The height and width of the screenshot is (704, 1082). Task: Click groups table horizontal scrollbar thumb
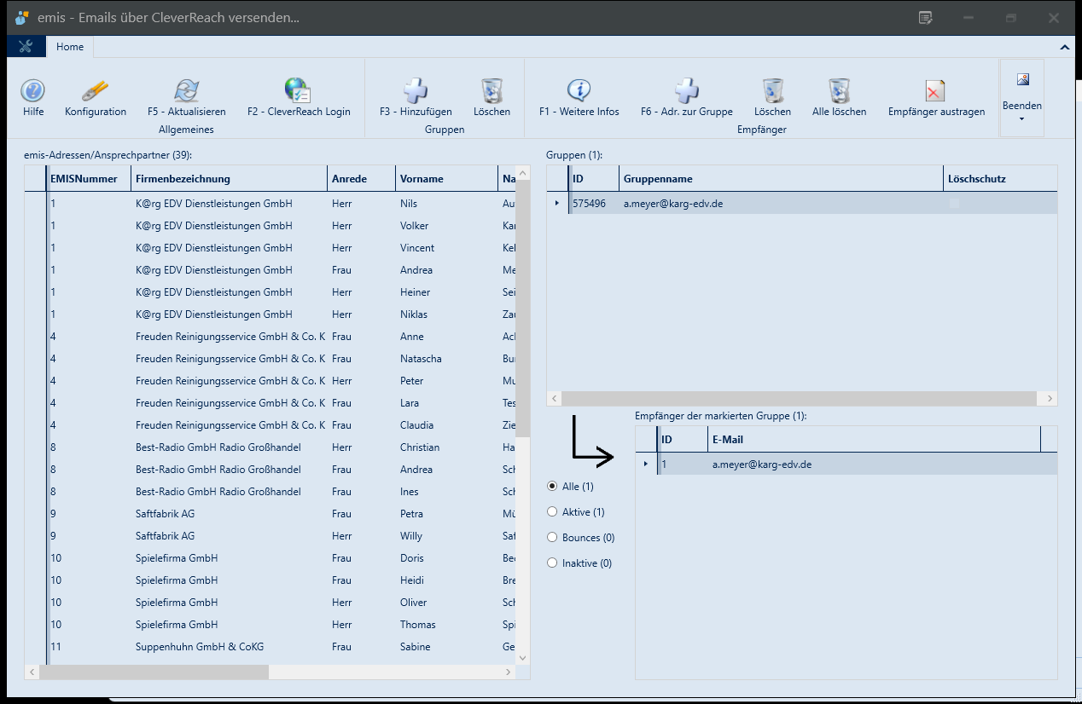tap(799, 398)
